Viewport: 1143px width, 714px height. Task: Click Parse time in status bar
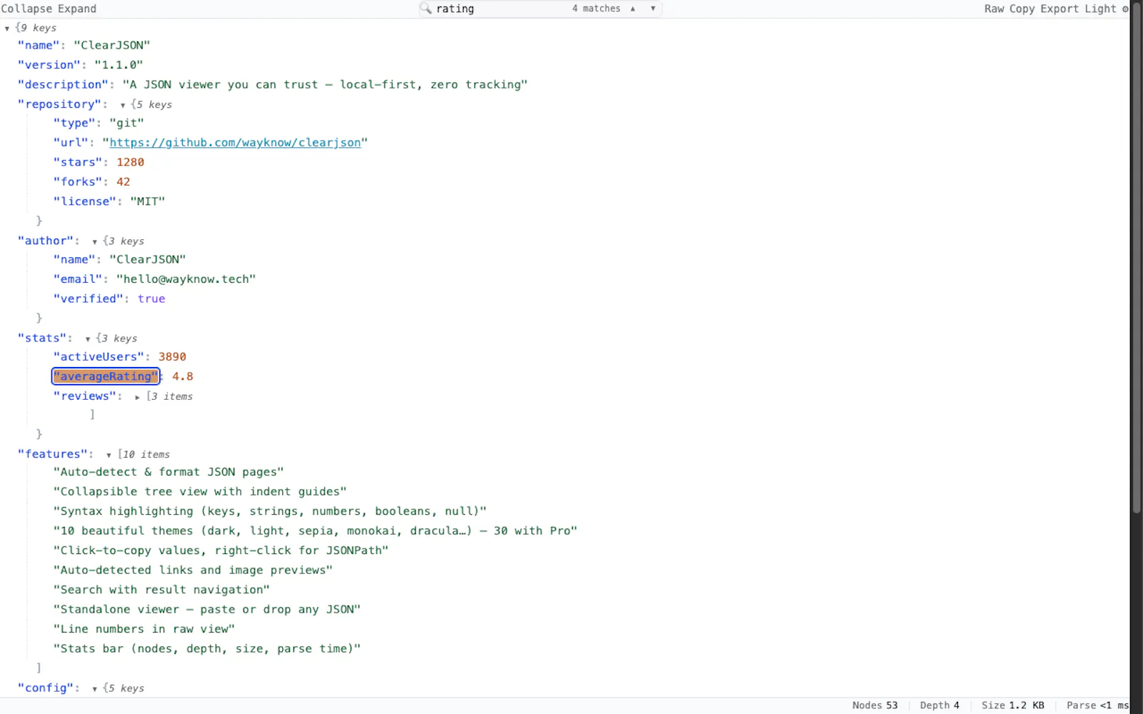pyautogui.click(x=1098, y=705)
